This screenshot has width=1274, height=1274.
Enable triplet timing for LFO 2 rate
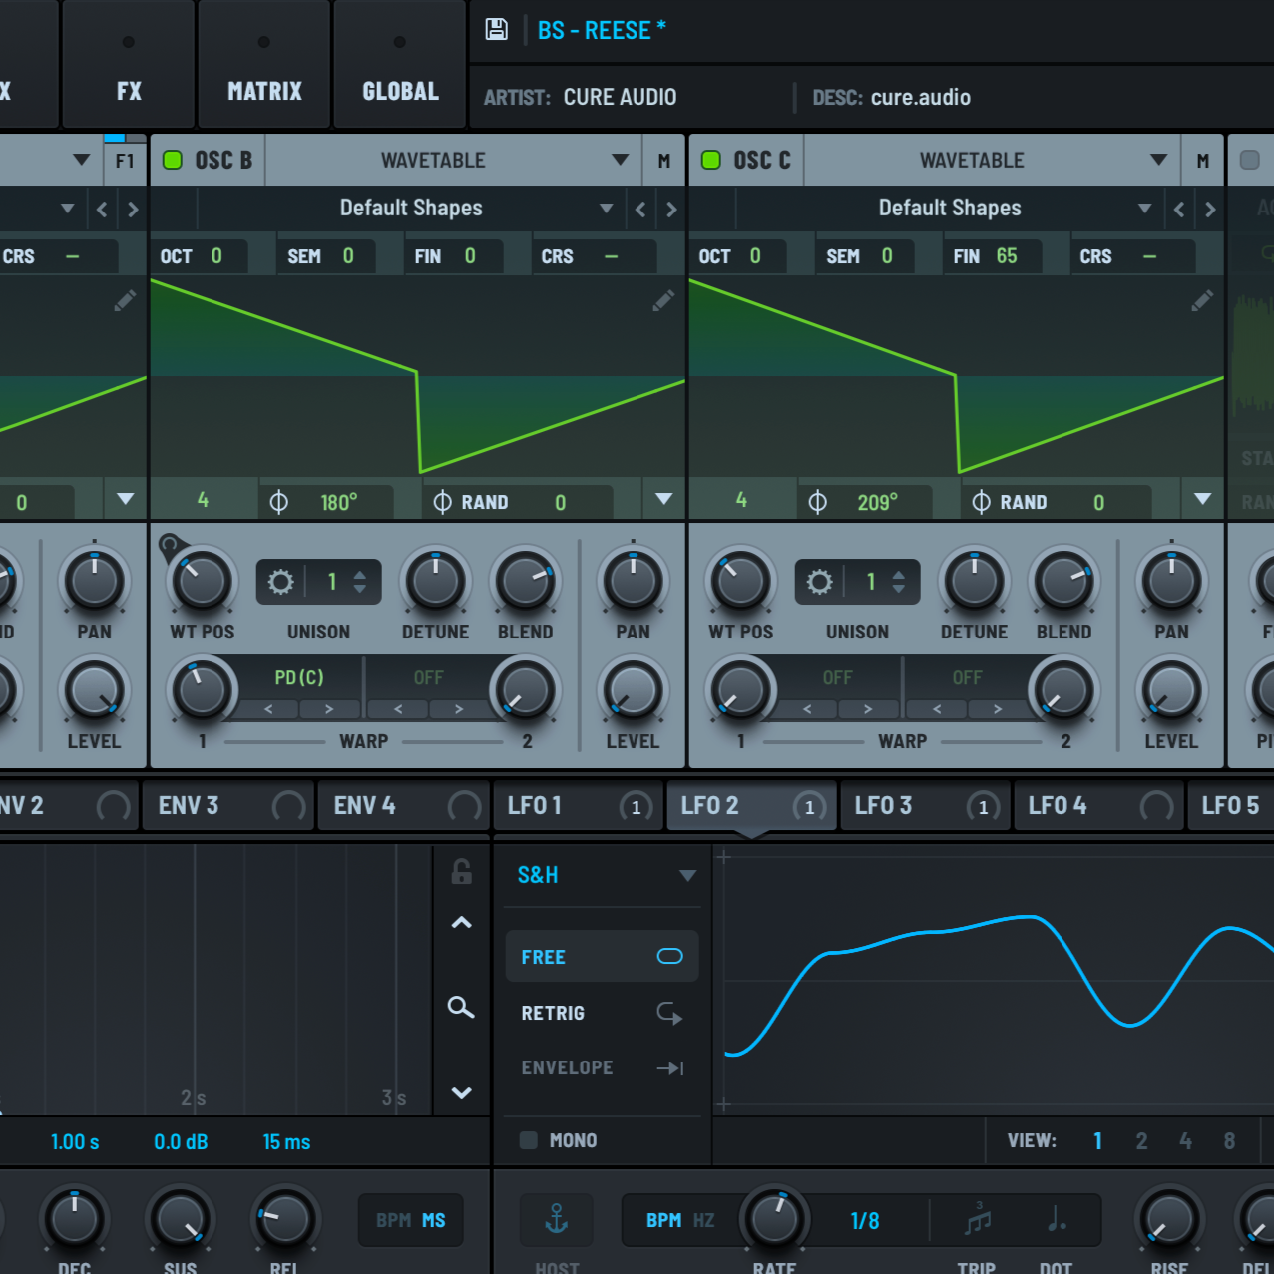(975, 1219)
